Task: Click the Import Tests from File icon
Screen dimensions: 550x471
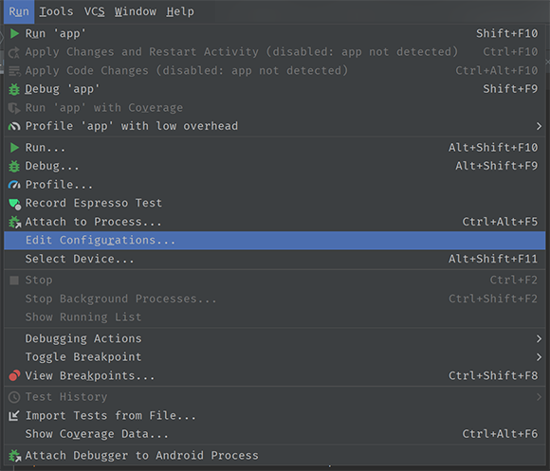Action: pos(14,416)
